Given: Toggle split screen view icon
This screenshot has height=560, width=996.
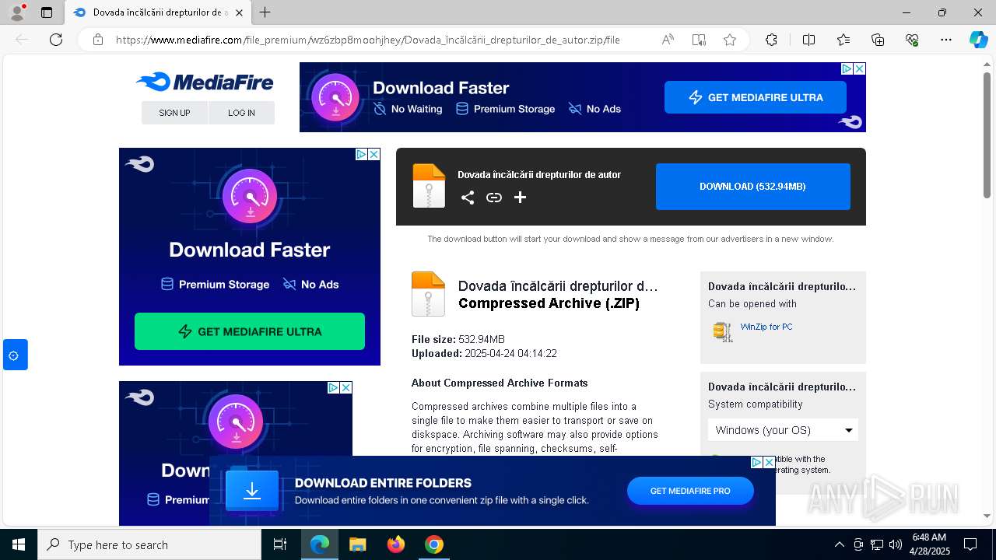Looking at the screenshot, I should pyautogui.click(x=808, y=40).
